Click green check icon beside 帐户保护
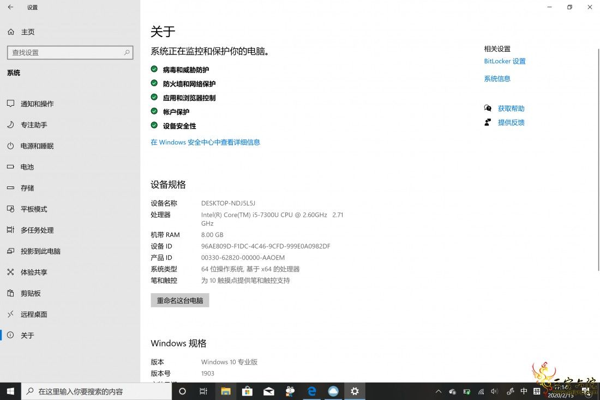The height and width of the screenshot is (400, 600). [x=154, y=111]
